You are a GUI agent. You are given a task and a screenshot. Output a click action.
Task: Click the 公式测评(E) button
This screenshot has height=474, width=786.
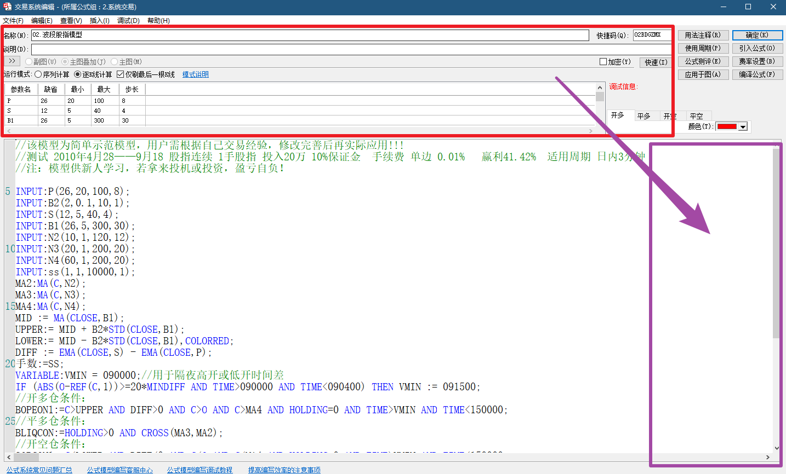coord(703,61)
